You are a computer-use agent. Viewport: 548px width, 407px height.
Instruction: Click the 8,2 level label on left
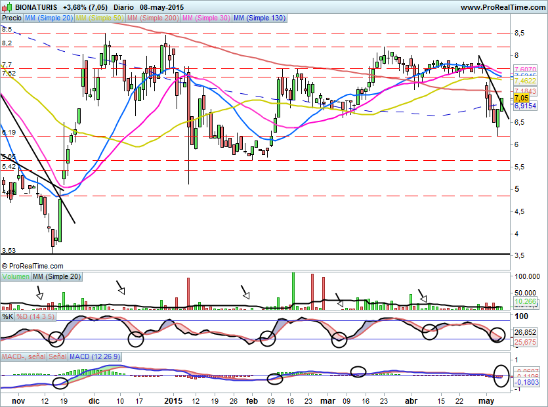pos(7,43)
